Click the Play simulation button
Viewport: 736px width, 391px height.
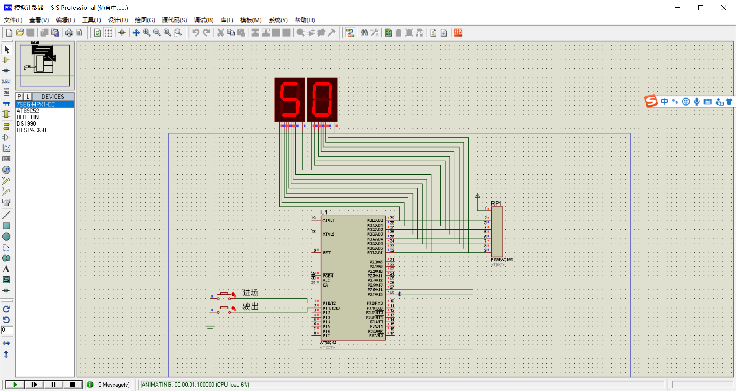pos(15,385)
